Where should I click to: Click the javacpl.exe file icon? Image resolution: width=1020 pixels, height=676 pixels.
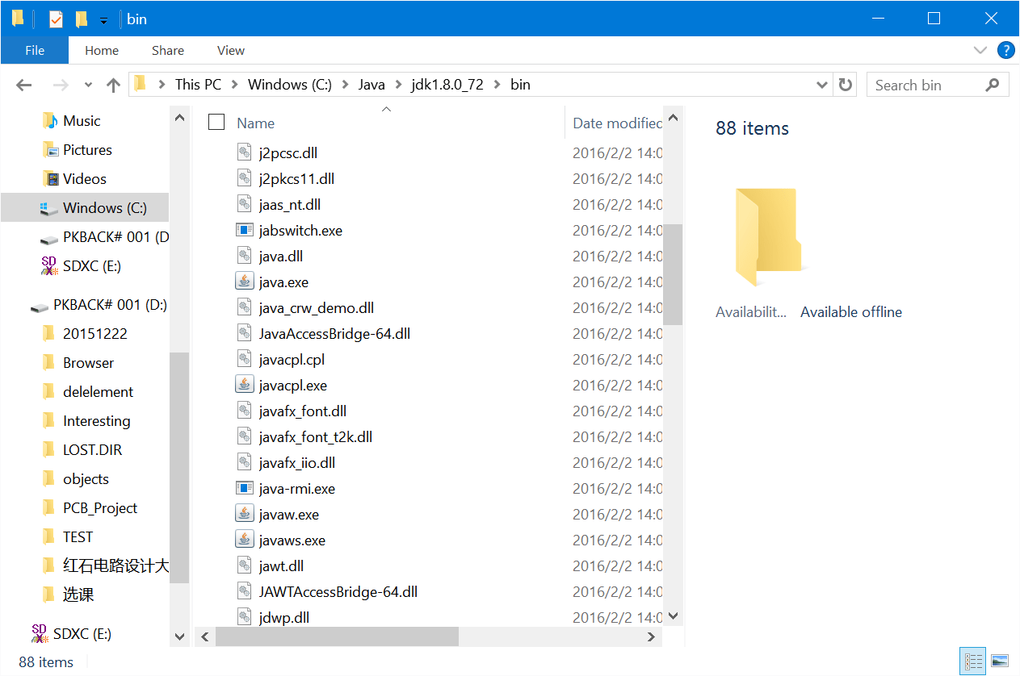click(x=244, y=385)
